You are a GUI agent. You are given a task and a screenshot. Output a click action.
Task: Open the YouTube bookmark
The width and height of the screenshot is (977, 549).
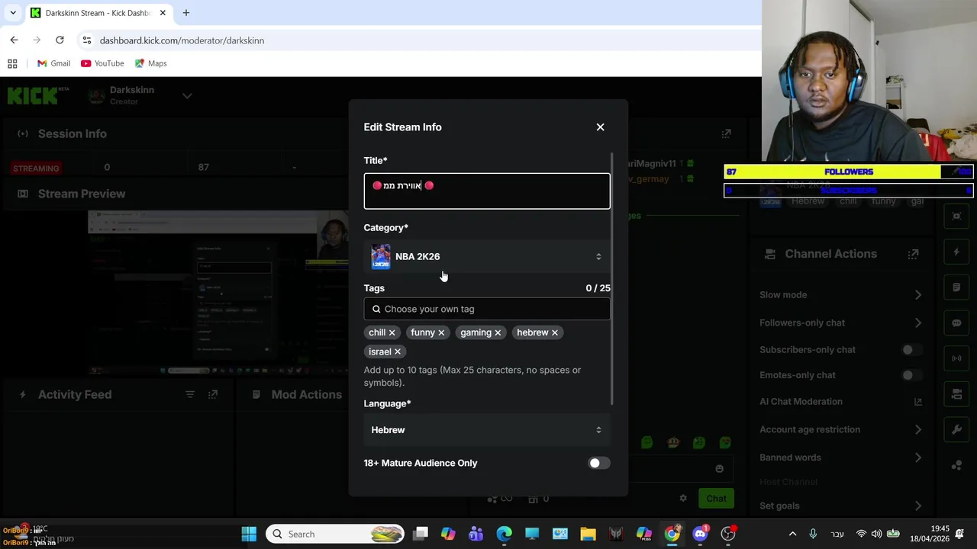[x=102, y=63]
